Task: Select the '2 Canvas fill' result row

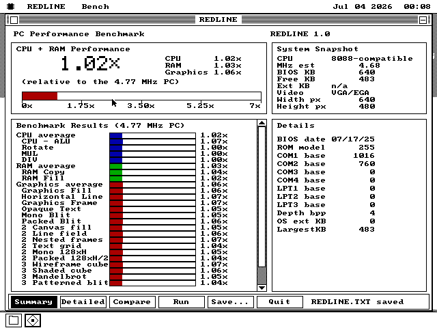Action: (122, 228)
